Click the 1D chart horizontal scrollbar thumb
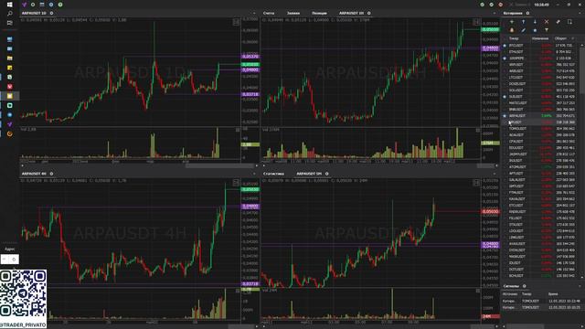Viewport: 585px width, 329px height. 220,165
